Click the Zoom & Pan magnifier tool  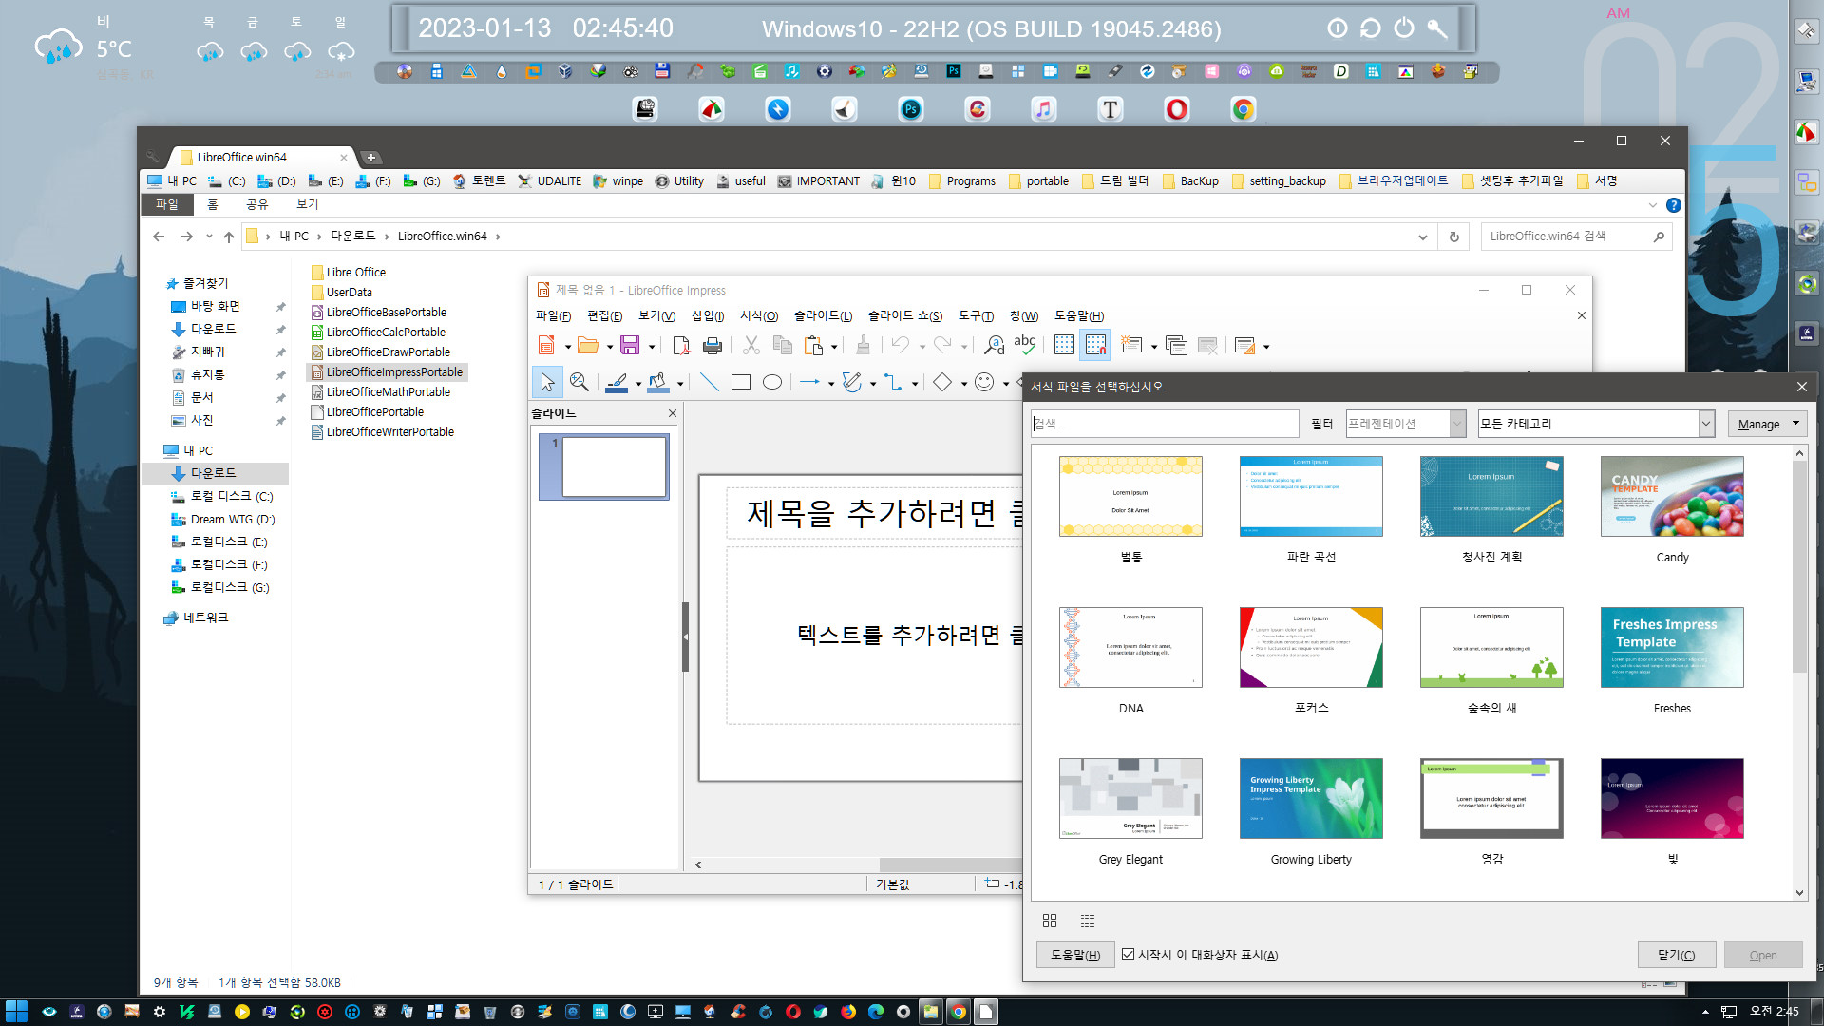pyautogui.click(x=579, y=382)
